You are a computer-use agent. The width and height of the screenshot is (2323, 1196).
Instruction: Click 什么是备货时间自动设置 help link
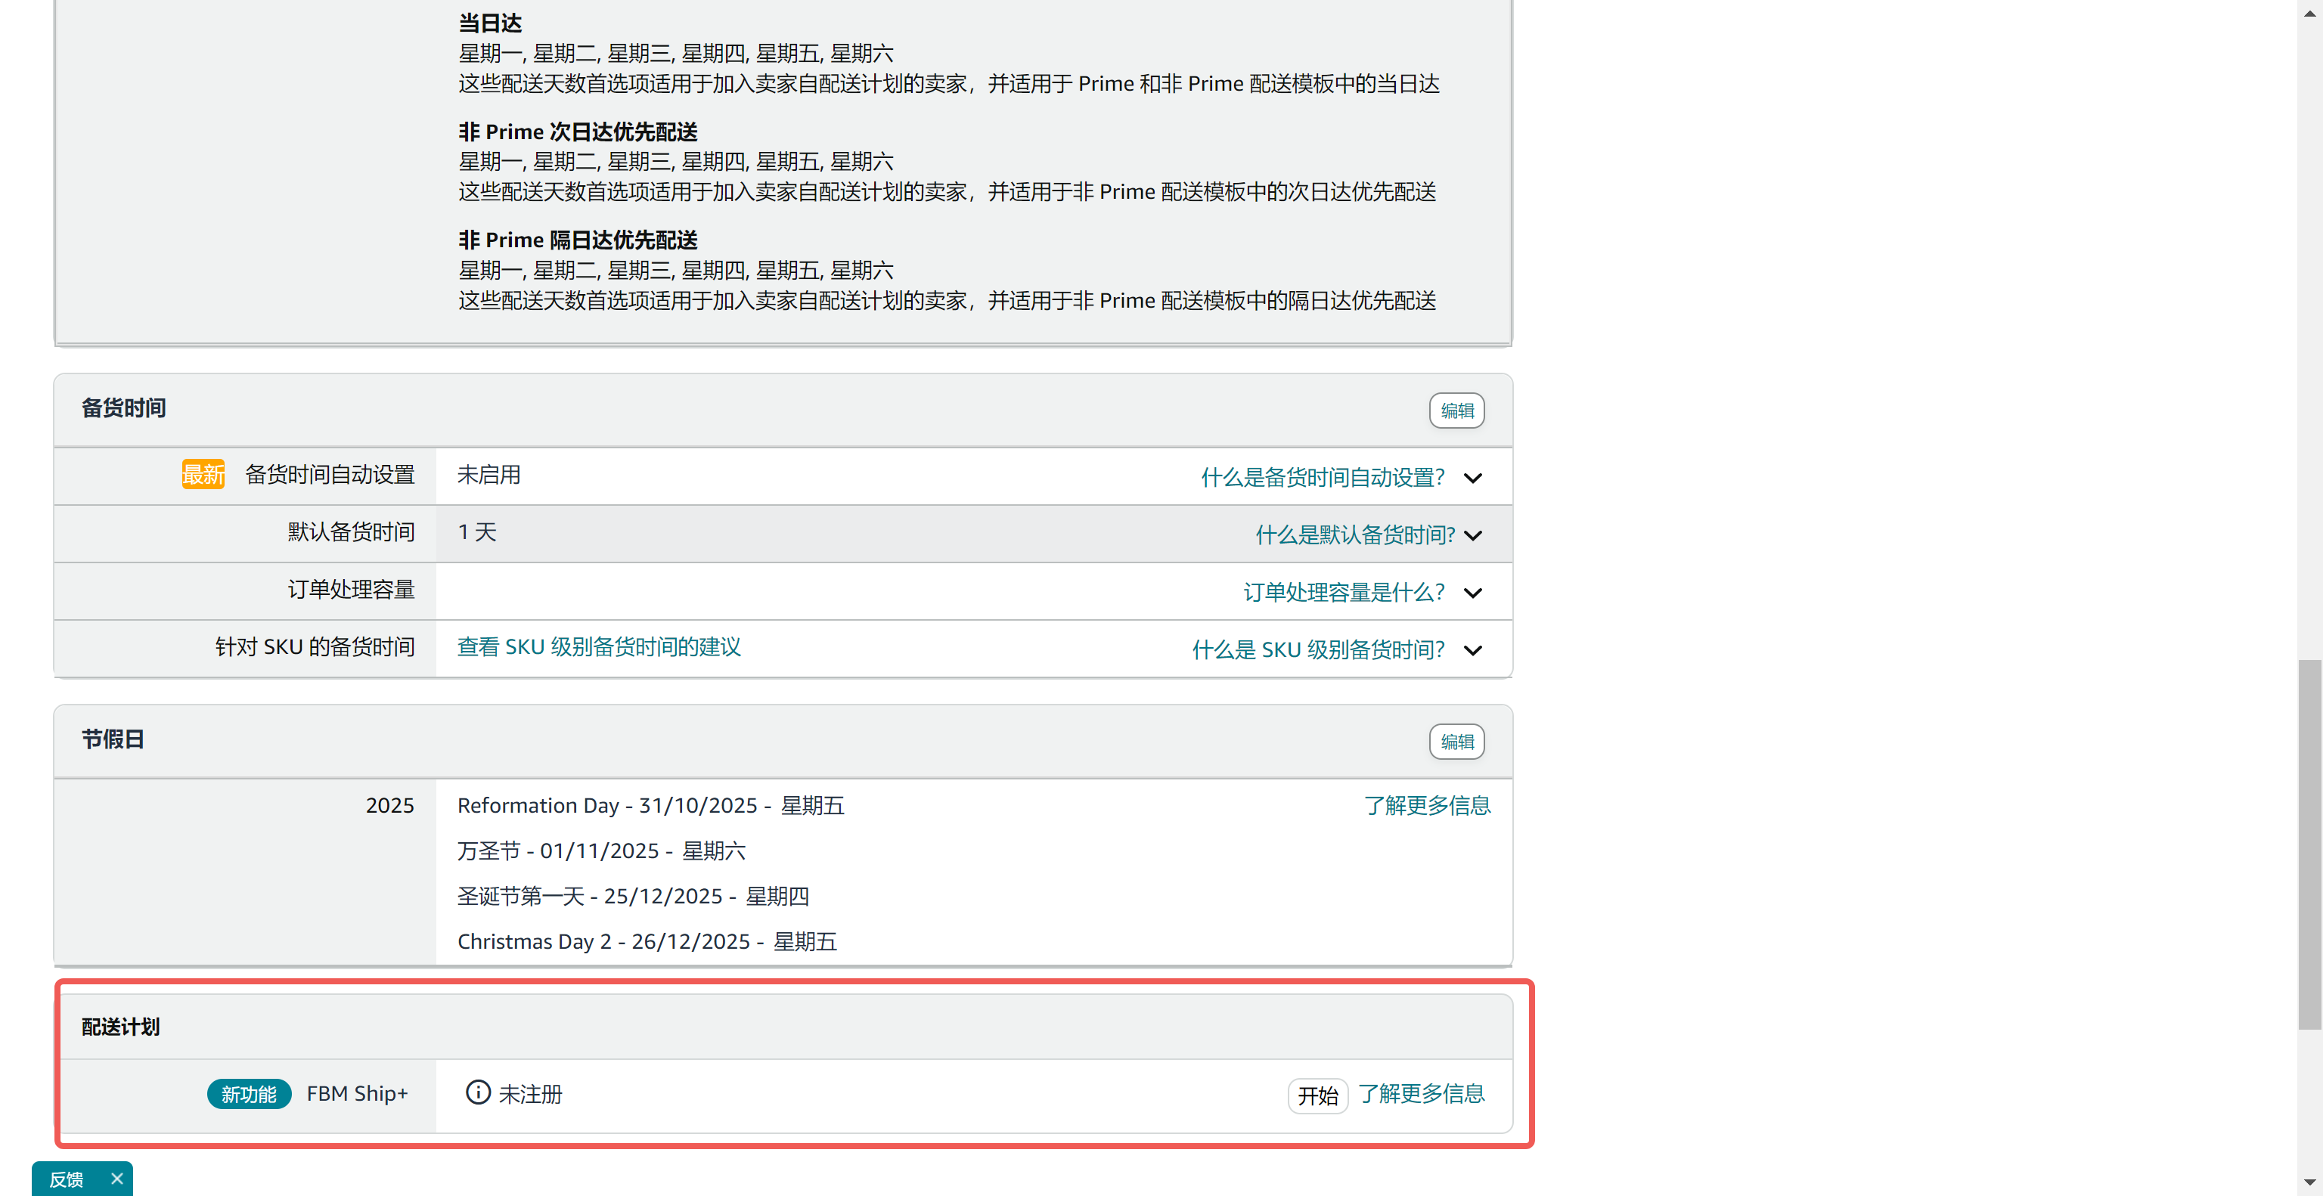[x=1322, y=478]
